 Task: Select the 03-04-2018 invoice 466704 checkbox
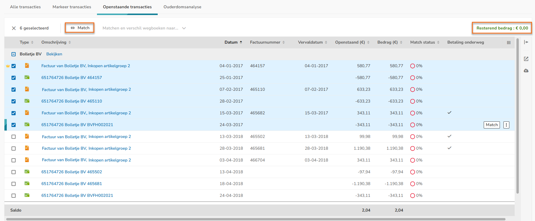coord(14,160)
